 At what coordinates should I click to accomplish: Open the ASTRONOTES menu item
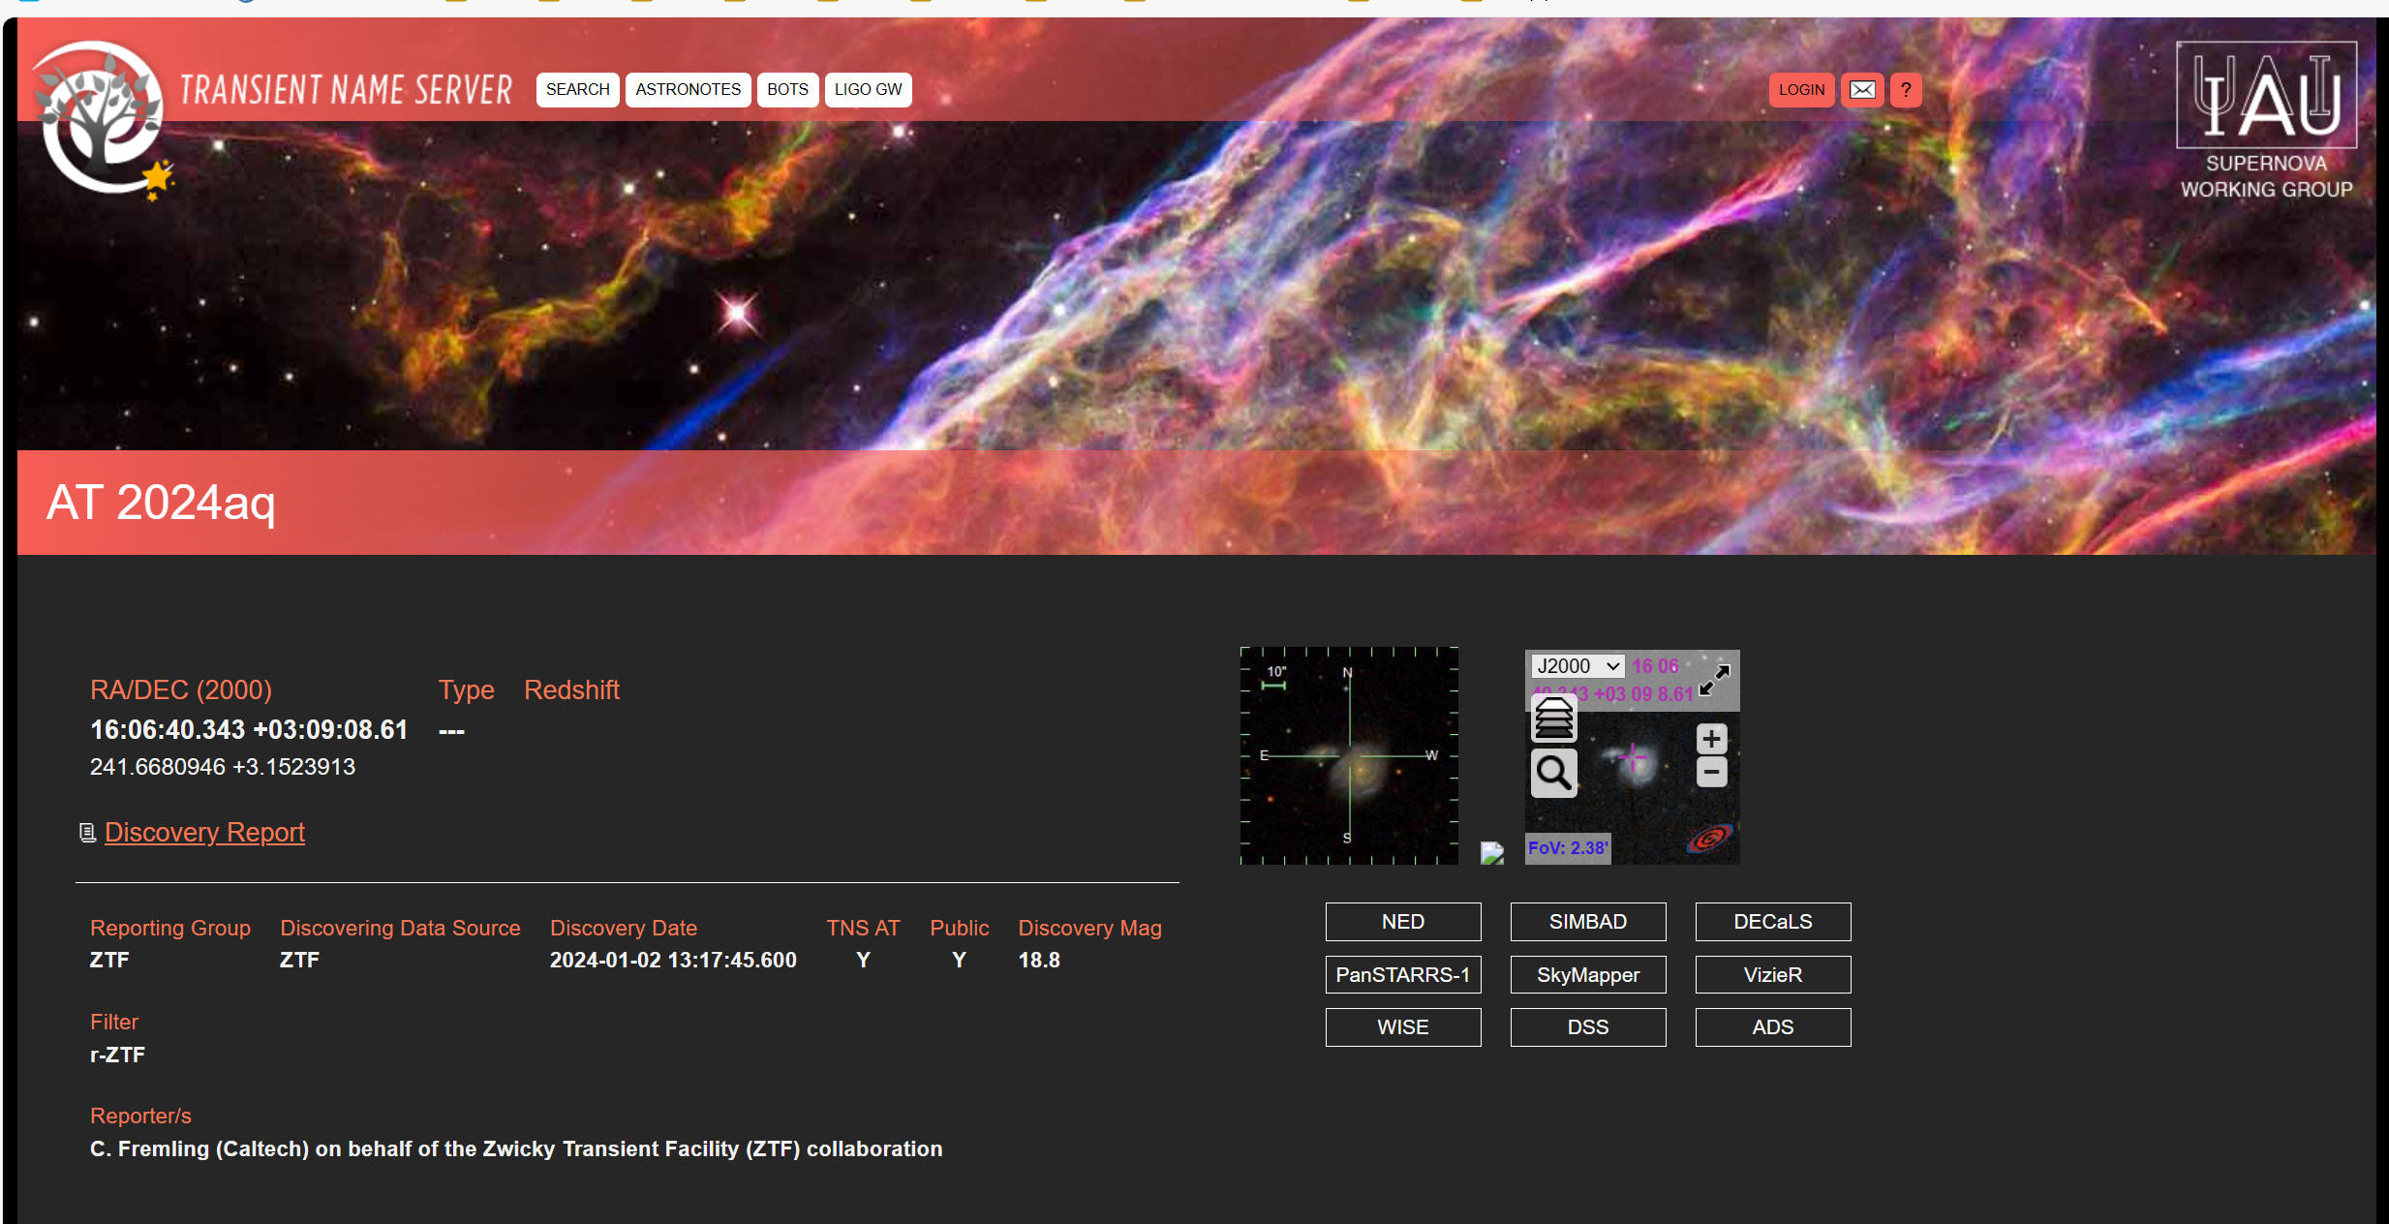(x=688, y=90)
